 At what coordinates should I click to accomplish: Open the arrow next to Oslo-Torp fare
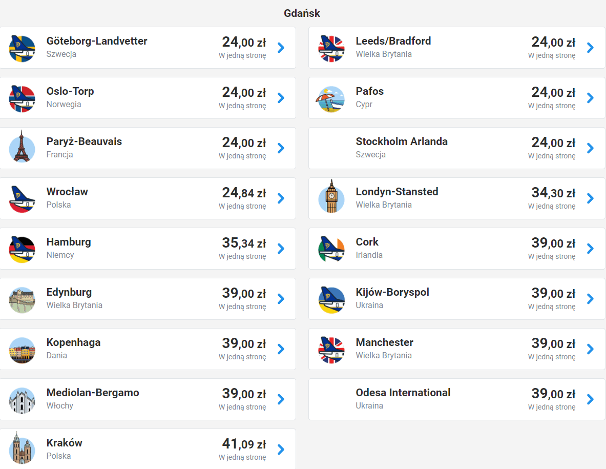point(281,98)
